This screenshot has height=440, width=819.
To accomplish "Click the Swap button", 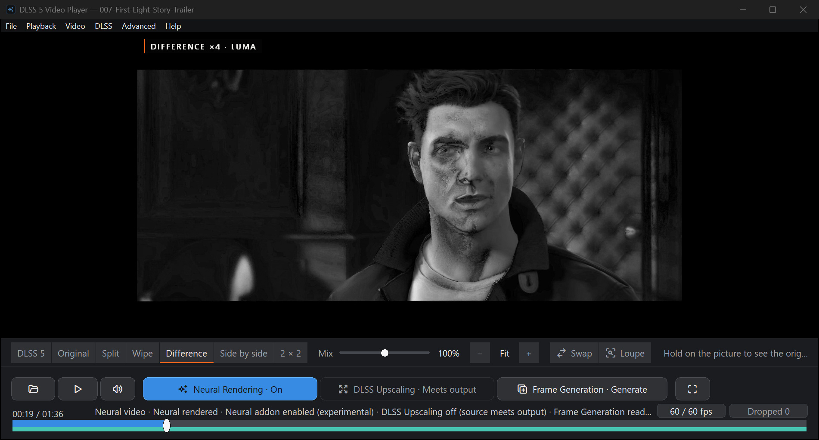I will pyautogui.click(x=574, y=353).
